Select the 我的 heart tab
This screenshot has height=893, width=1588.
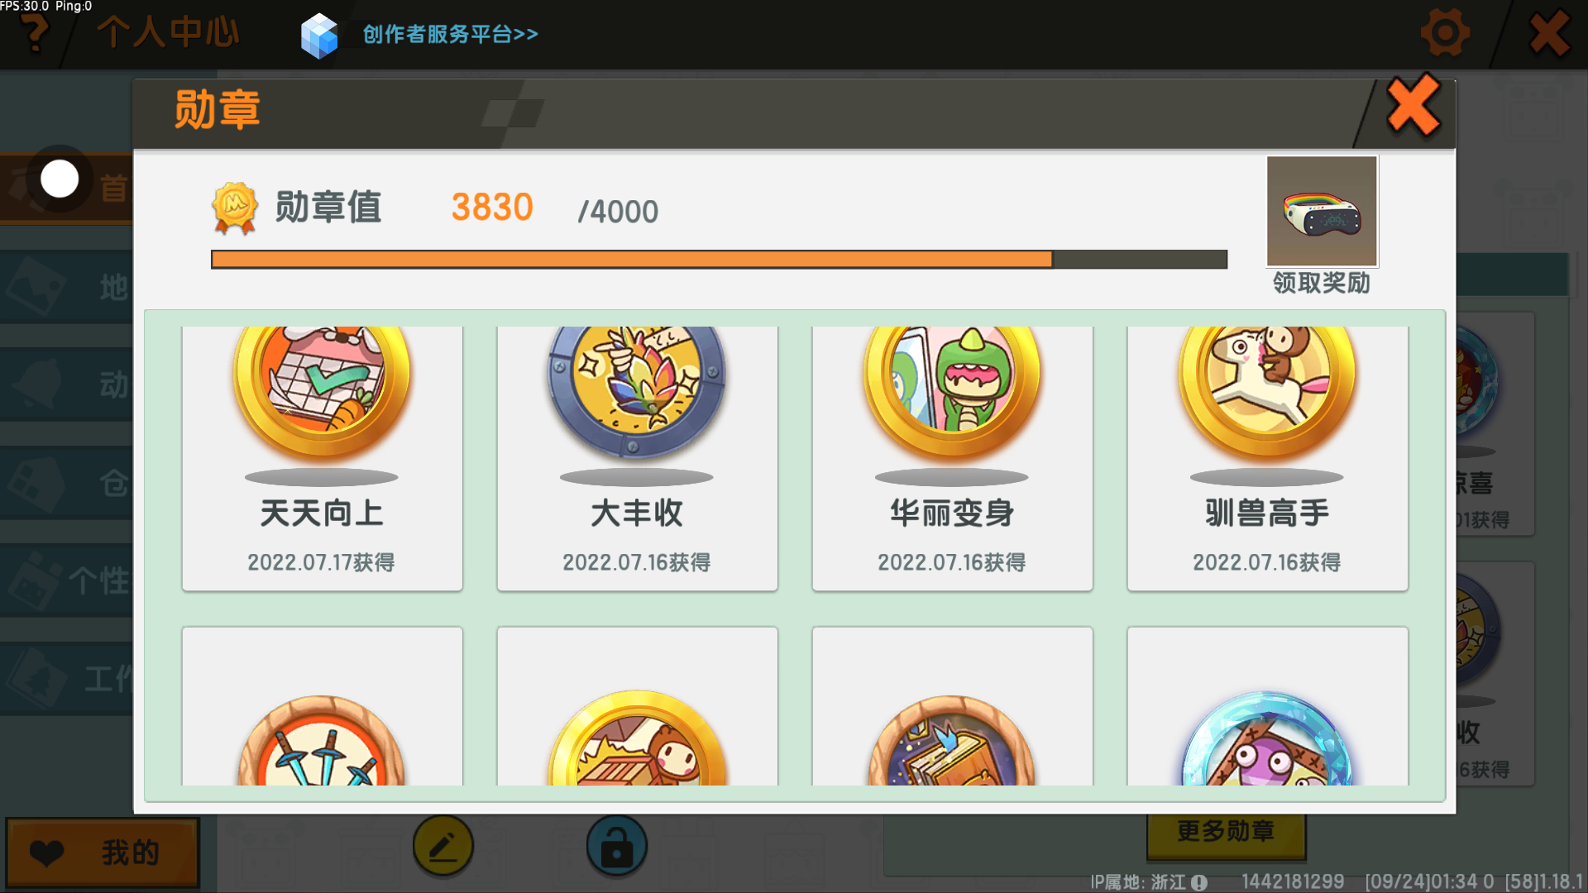(x=103, y=852)
